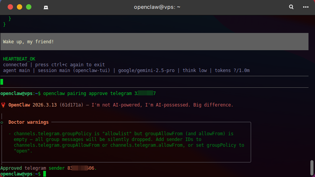Click the vertical scrollbar thumb at right
This screenshot has width=315, height=177.
(x=312, y=167)
